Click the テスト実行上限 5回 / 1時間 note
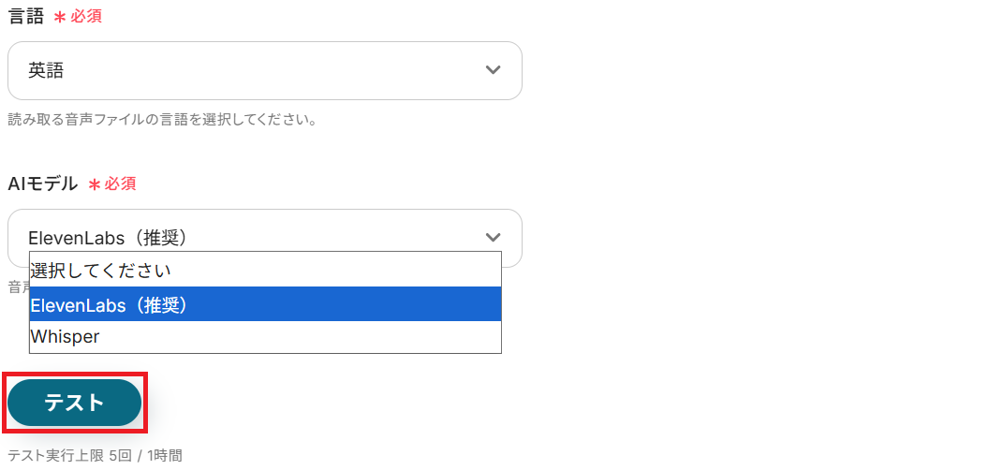This screenshot has height=470, width=988. click(x=95, y=456)
